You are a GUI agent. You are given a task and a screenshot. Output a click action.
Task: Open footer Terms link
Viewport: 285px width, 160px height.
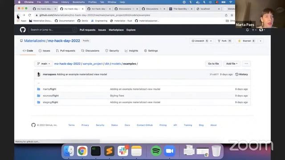(x=71, y=125)
